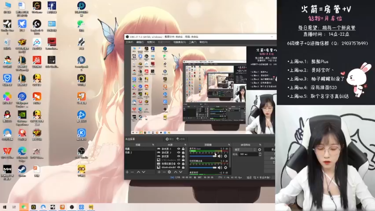Open WPS Office desktop shortcut

(x=7, y=153)
